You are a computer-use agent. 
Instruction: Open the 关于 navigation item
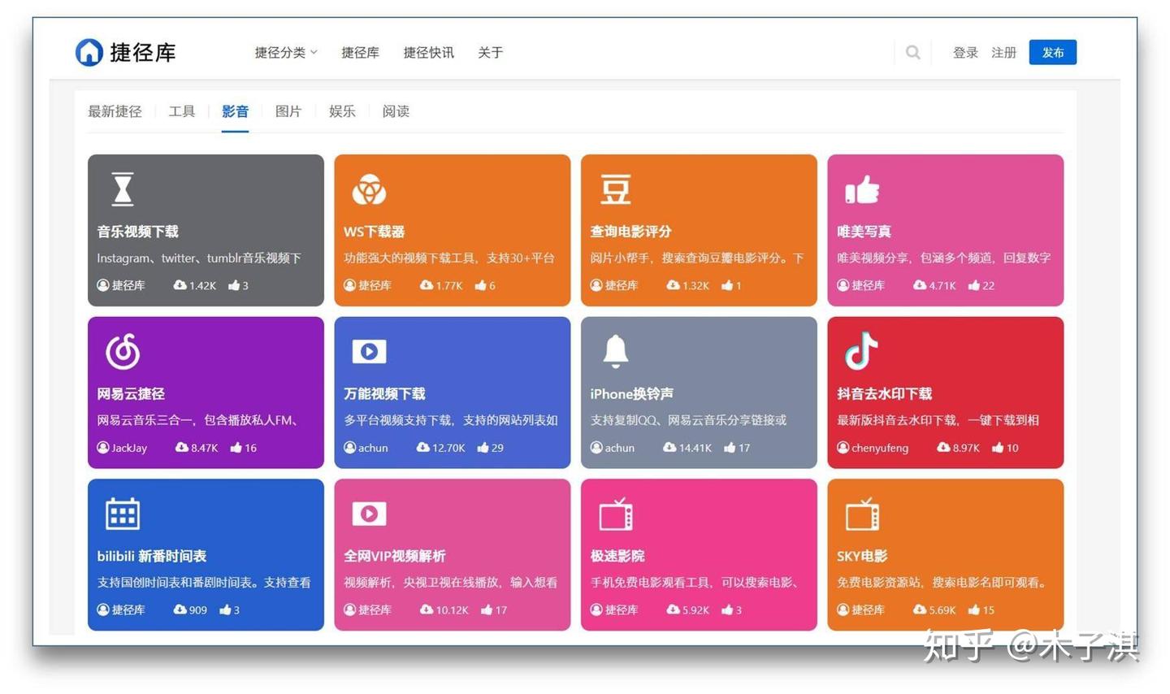491,53
